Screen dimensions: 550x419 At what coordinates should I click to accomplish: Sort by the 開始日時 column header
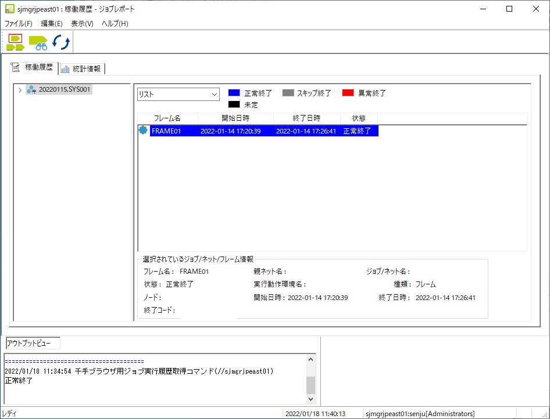tap(235, 118)
